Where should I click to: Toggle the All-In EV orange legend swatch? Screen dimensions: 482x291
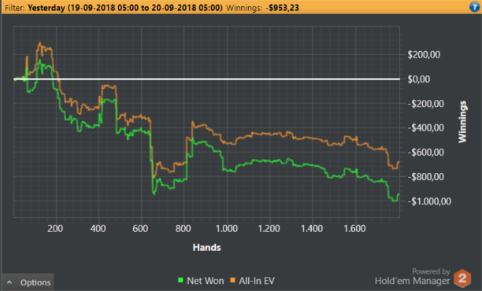click(x=232, y=280)
